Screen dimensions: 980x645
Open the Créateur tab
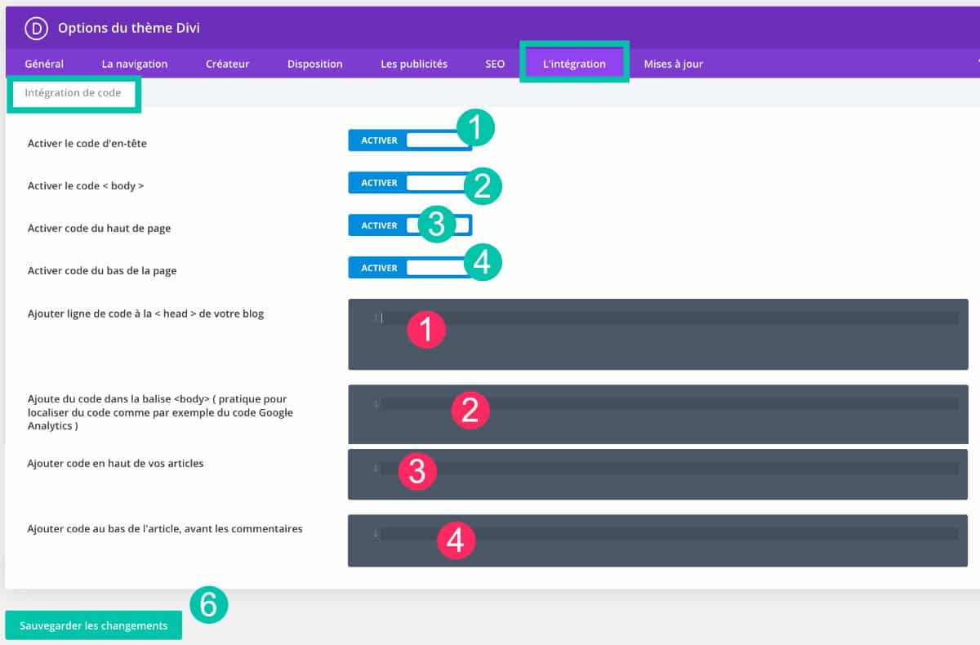pos(228,64)
